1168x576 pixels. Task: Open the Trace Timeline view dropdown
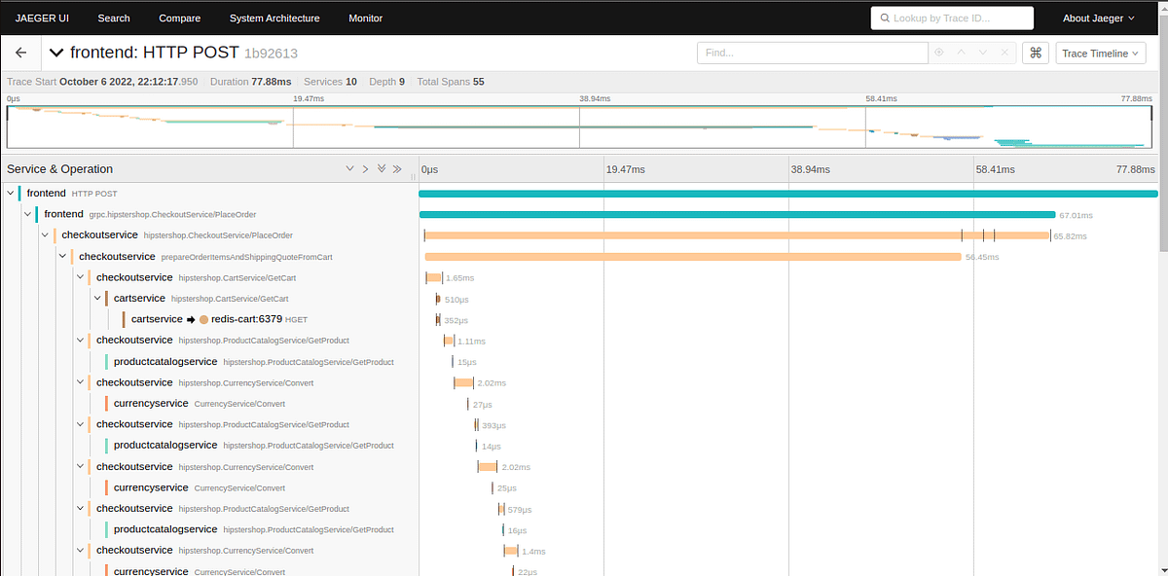point(1102,53)
